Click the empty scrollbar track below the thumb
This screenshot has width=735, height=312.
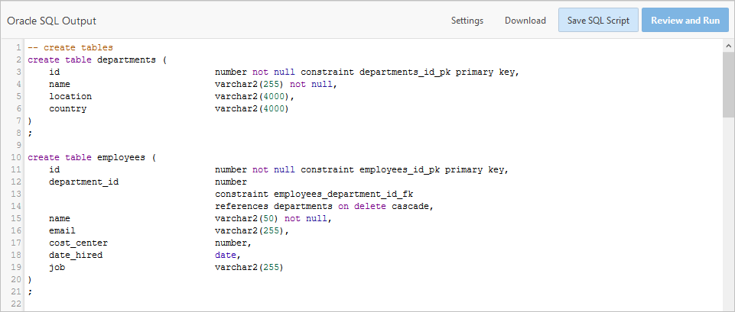pos(727,214)
